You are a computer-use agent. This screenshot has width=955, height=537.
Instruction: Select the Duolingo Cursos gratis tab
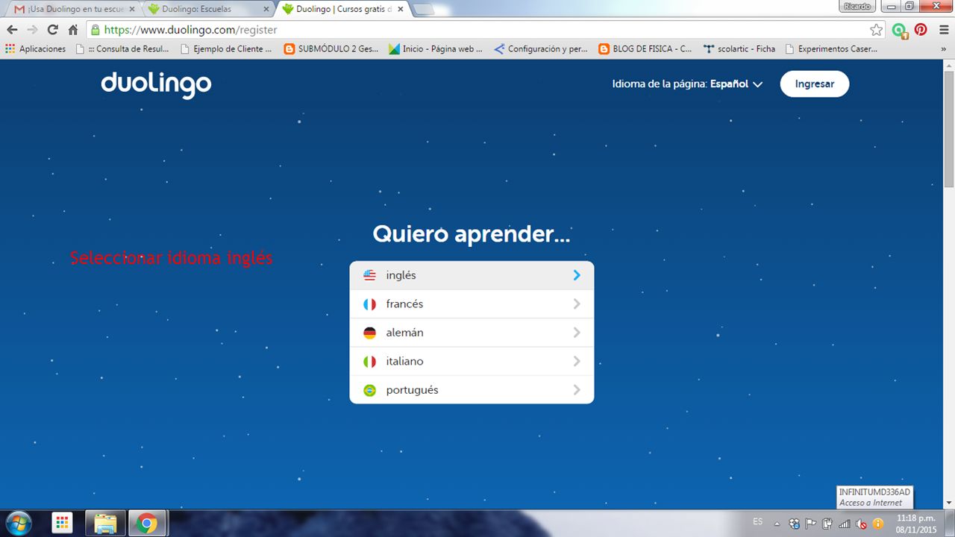click(x=342, y=9)
